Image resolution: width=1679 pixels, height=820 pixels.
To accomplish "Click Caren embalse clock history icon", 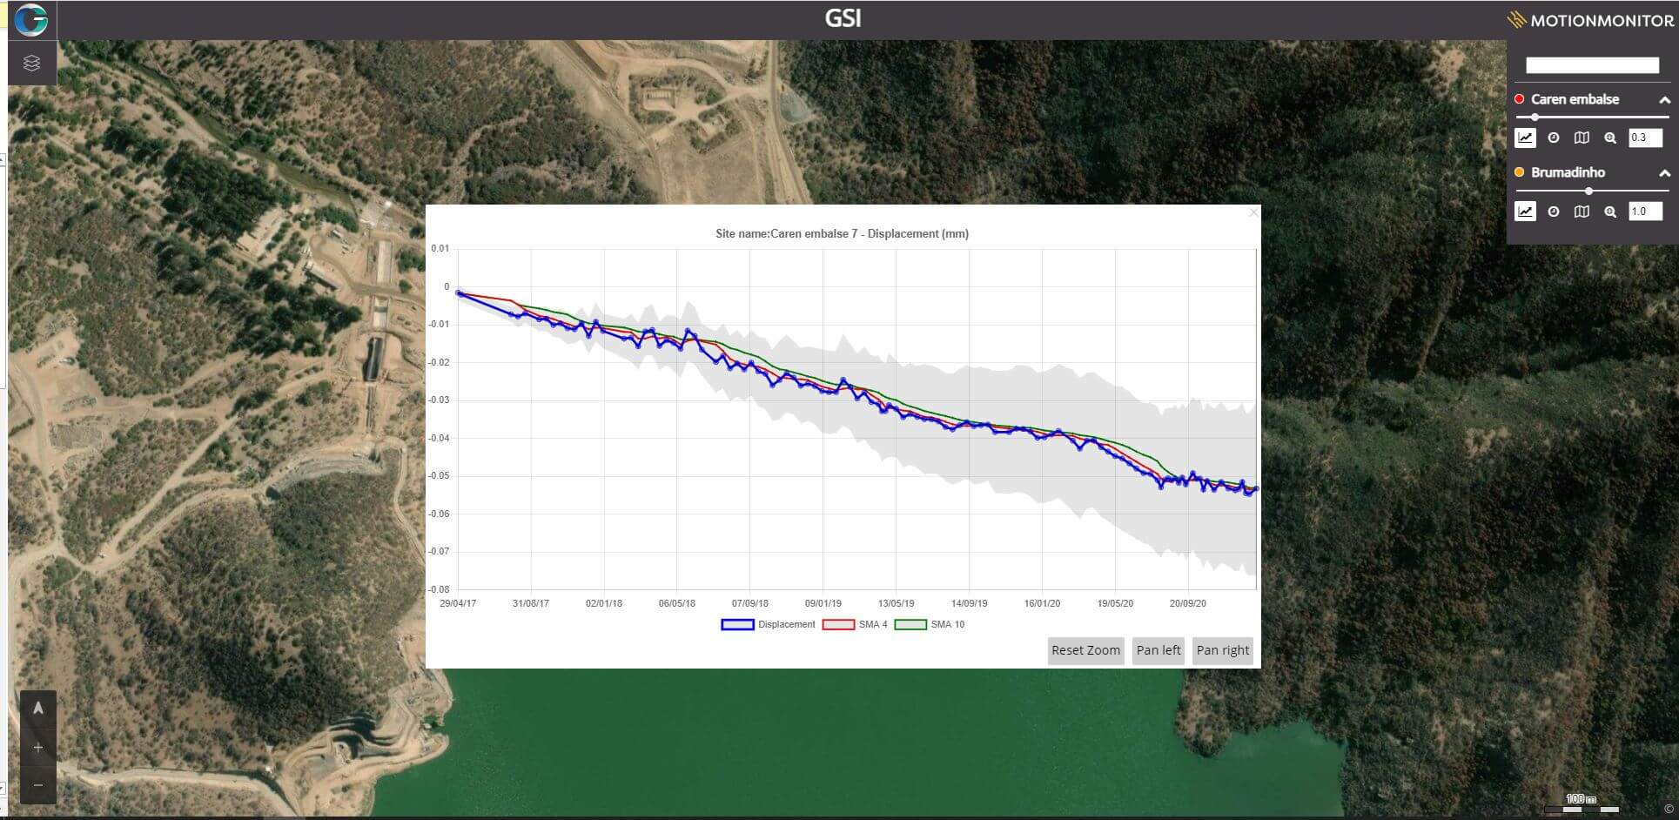I will click(x=1554, y=138).
